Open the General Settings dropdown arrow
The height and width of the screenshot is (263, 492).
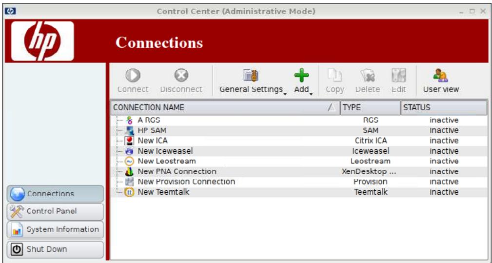(285, 94)
